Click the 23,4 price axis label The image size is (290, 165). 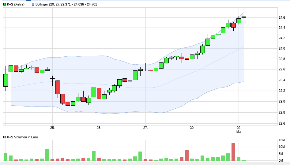[282, 80]
